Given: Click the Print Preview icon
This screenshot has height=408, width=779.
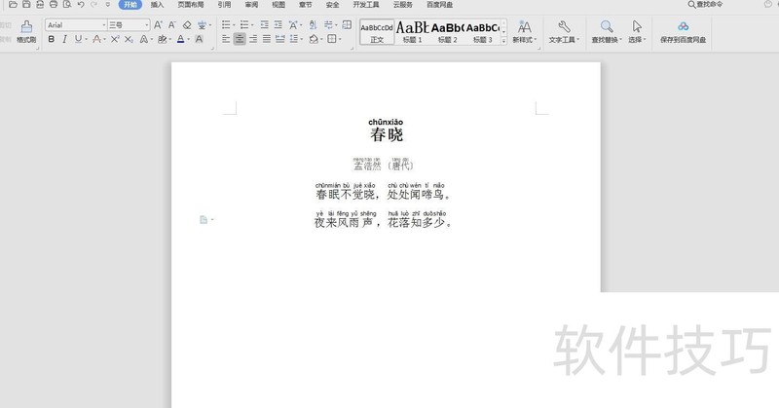Looking at the screenshot, I should (x=67, y=5).
